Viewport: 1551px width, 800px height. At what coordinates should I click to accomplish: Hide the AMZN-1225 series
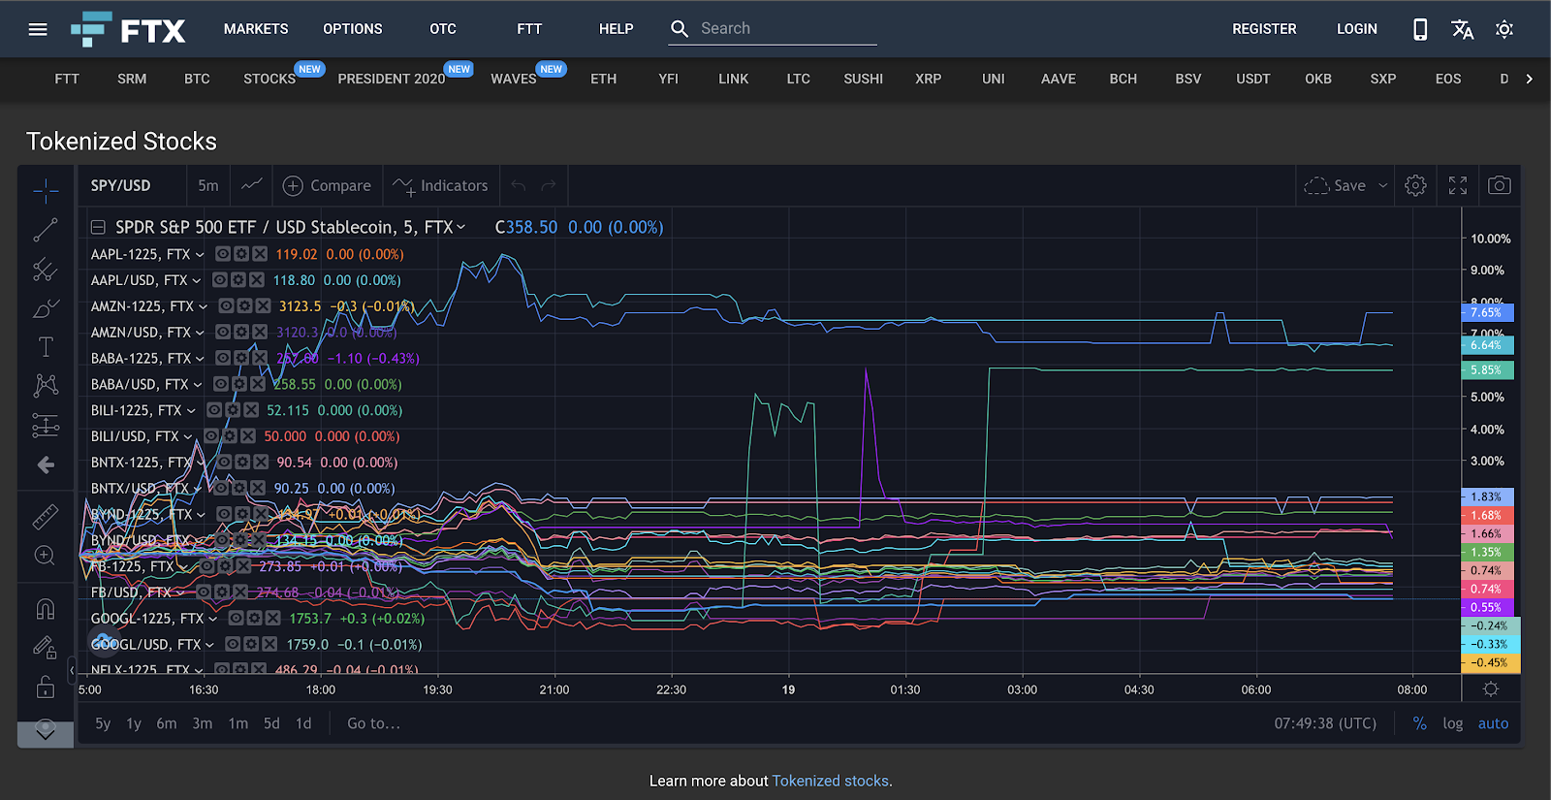(x=226, y=306)
